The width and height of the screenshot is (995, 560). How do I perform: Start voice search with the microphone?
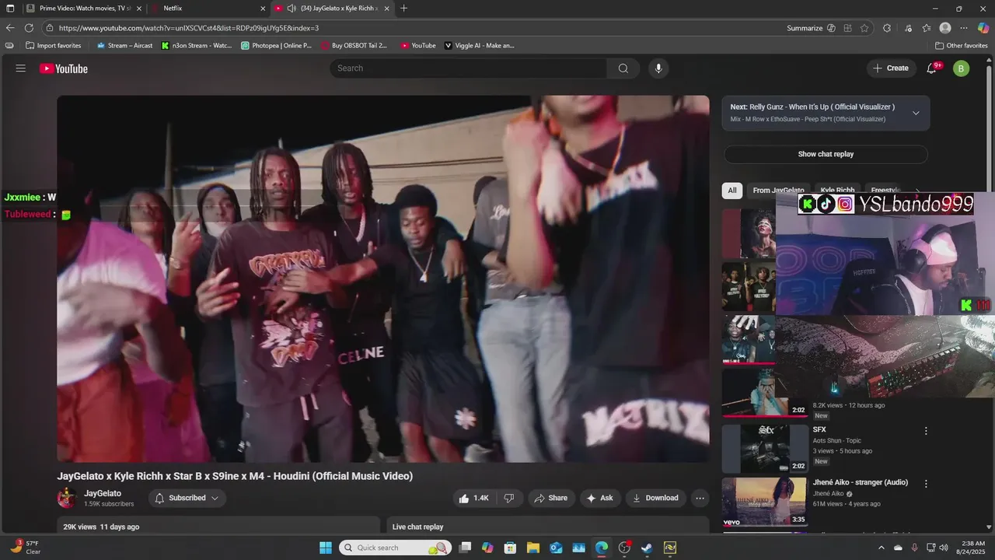coord(658,68)
